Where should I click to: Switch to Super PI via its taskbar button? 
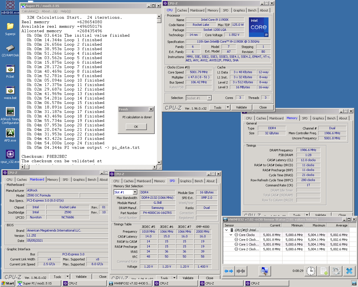(38, 283)
